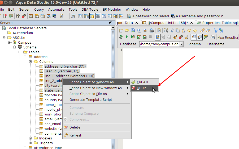The width and height of the screenshot is (239, 149).
Task: Collapse the ASQLite server folder
Action: pyautogui.click(x=4, y=38)
